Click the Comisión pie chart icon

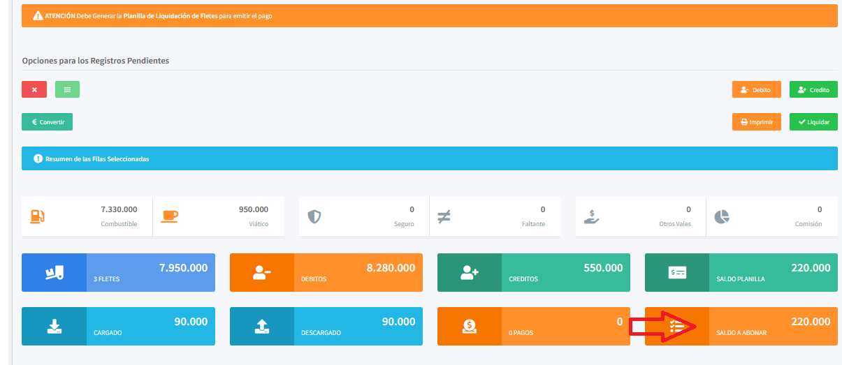pyautogui.click(x=722, y=216)
